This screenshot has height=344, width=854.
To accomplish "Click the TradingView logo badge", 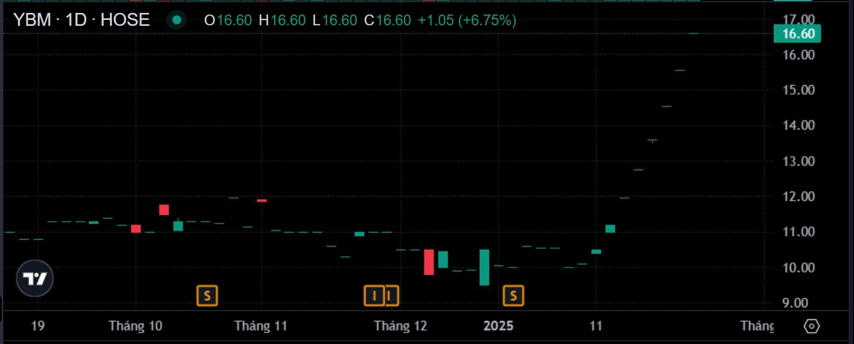I will [35, 278].
